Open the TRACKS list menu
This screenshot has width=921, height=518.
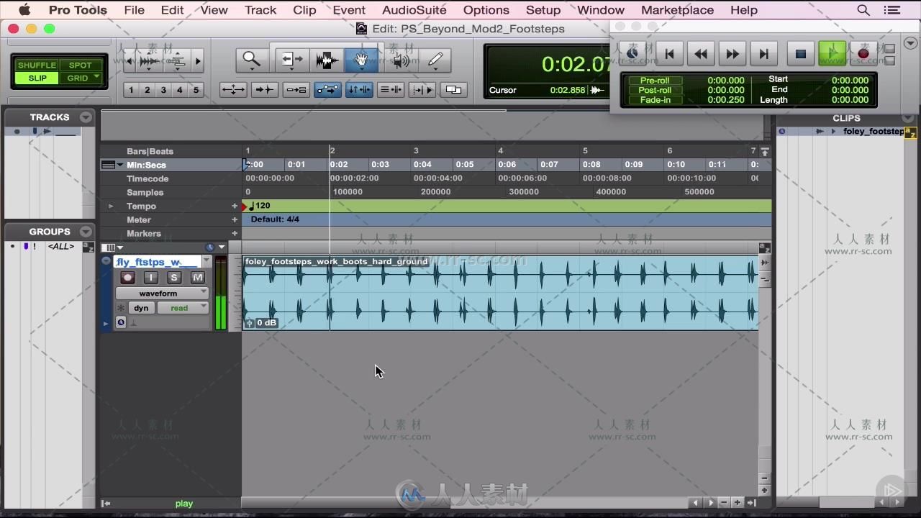pyautogui.click(x=86, y=117)
